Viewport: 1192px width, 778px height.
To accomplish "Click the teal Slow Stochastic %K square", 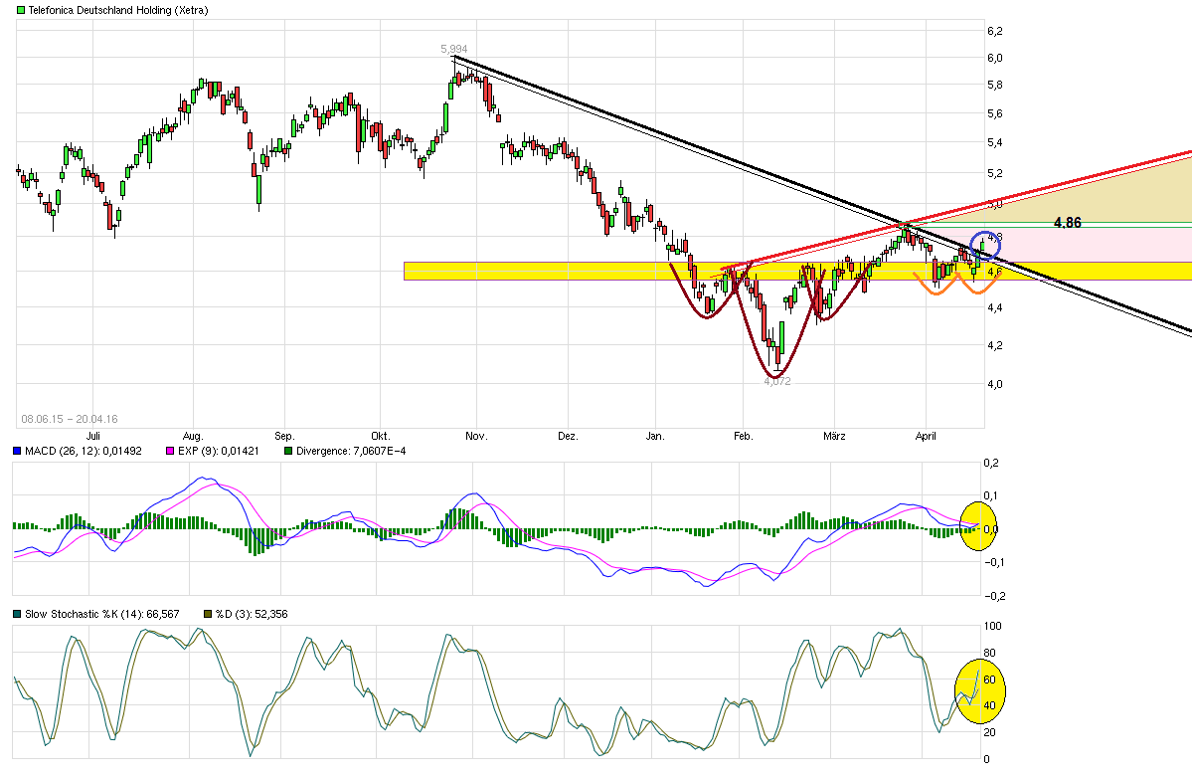I will click(x=17, y=616).
